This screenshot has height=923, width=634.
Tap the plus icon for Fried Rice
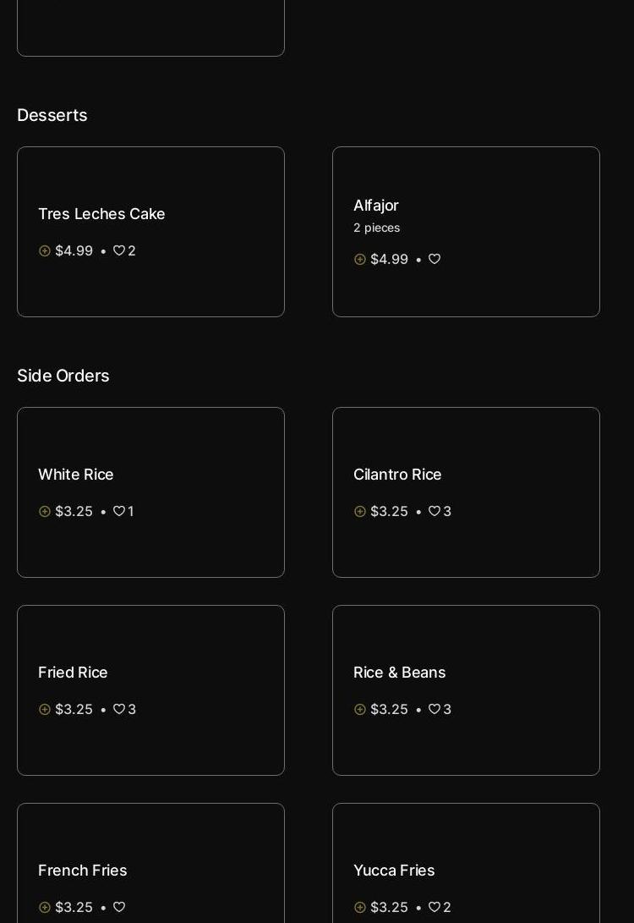[45, 710]
